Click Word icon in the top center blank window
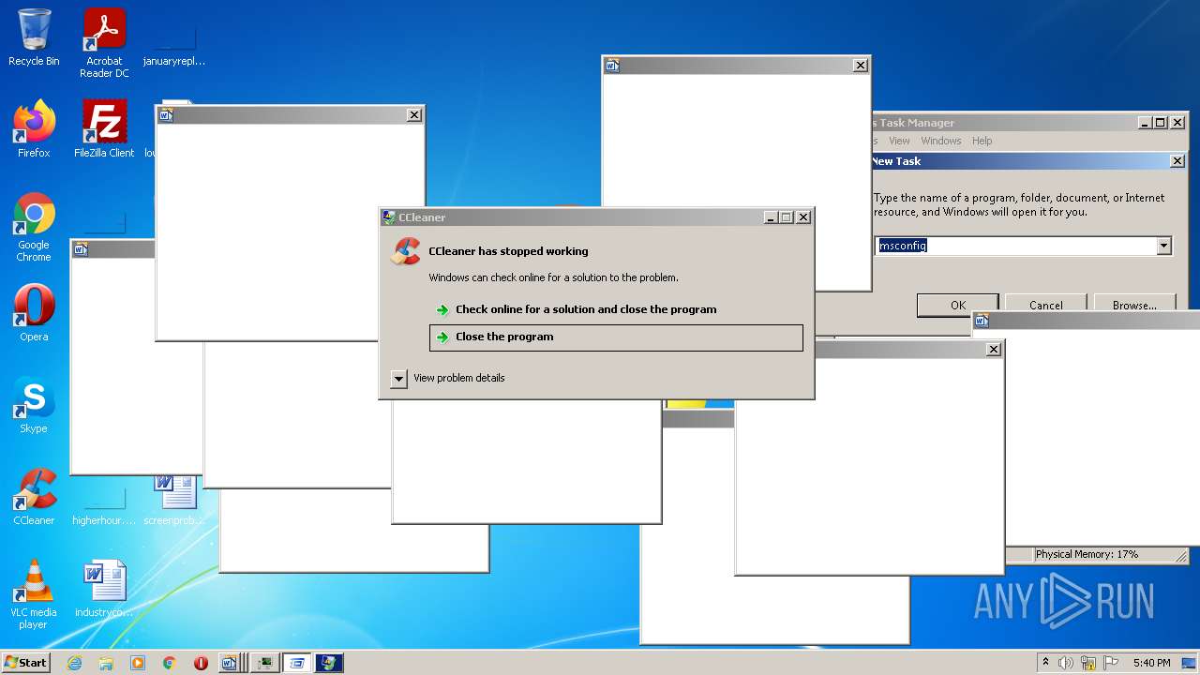Screen dimensions: 1200x675 pyautogui.click(x=612, y=65)
